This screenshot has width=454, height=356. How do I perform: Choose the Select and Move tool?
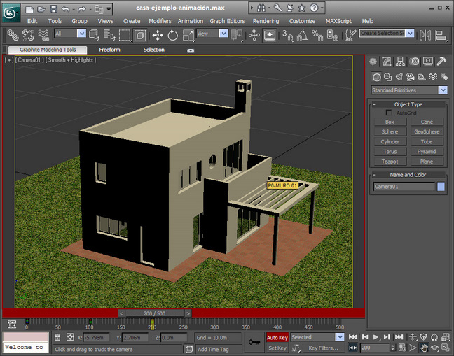click(x=157, y=34)
